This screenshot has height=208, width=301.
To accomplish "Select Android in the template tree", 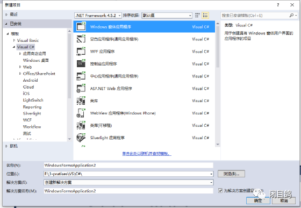I will click(30, 80).
